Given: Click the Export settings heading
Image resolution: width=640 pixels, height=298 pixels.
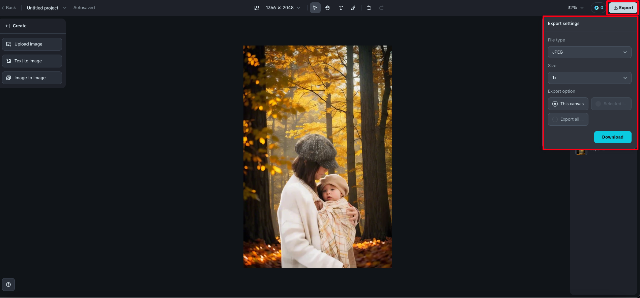Looking at the screenshot, I should [x=563, y=24].
